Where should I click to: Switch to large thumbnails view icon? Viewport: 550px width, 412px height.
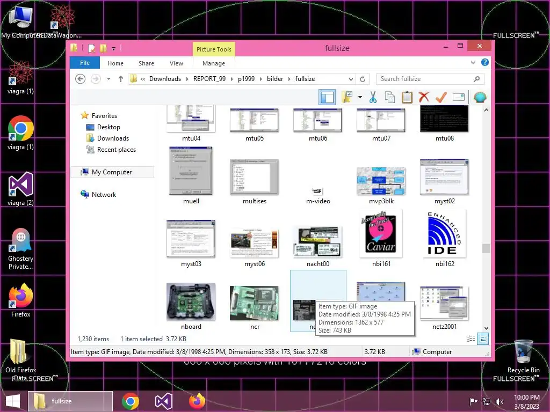(483, 339)
